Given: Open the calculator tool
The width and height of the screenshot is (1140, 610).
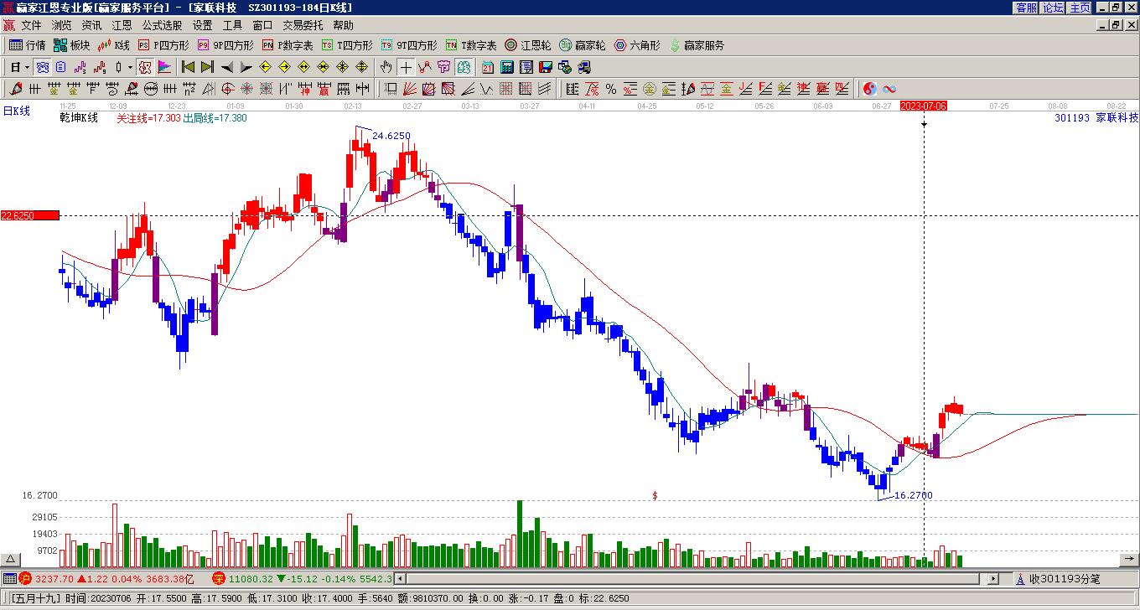Looking at the screenshot, I should [507, 67].
